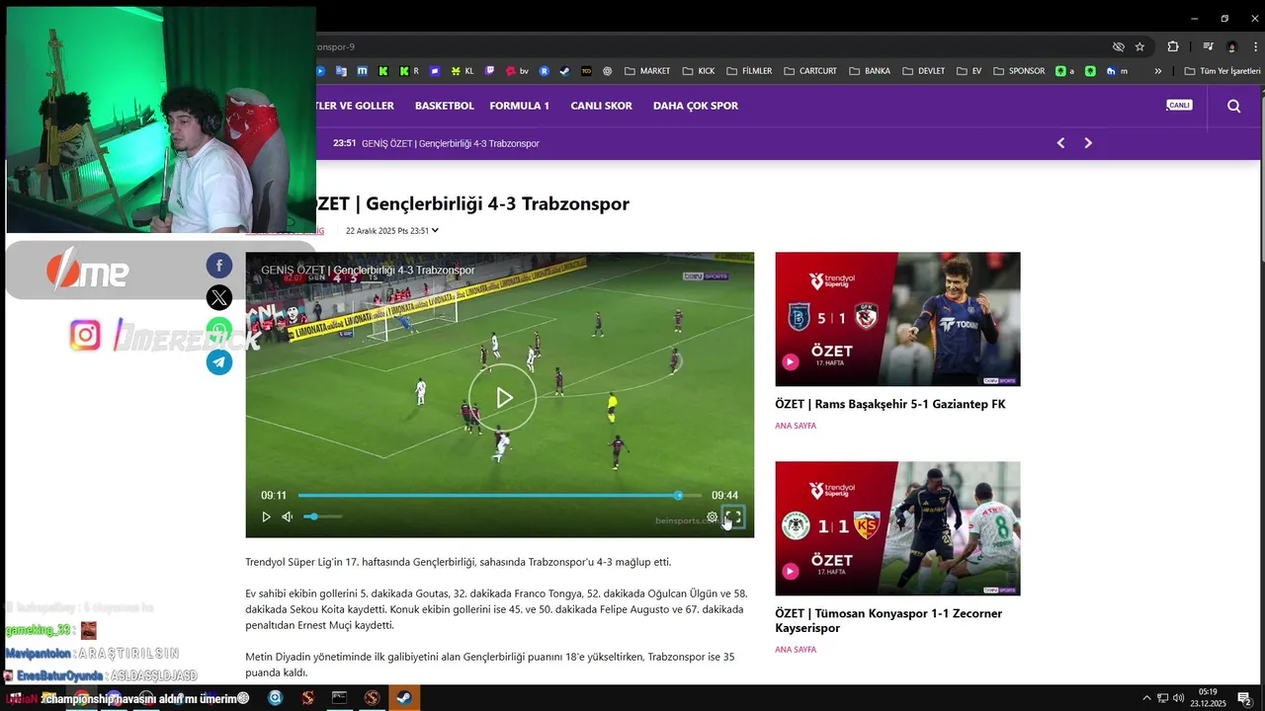Share article on Facebook
Viewport: 1265px width, 711px height.
click(219, 265)
